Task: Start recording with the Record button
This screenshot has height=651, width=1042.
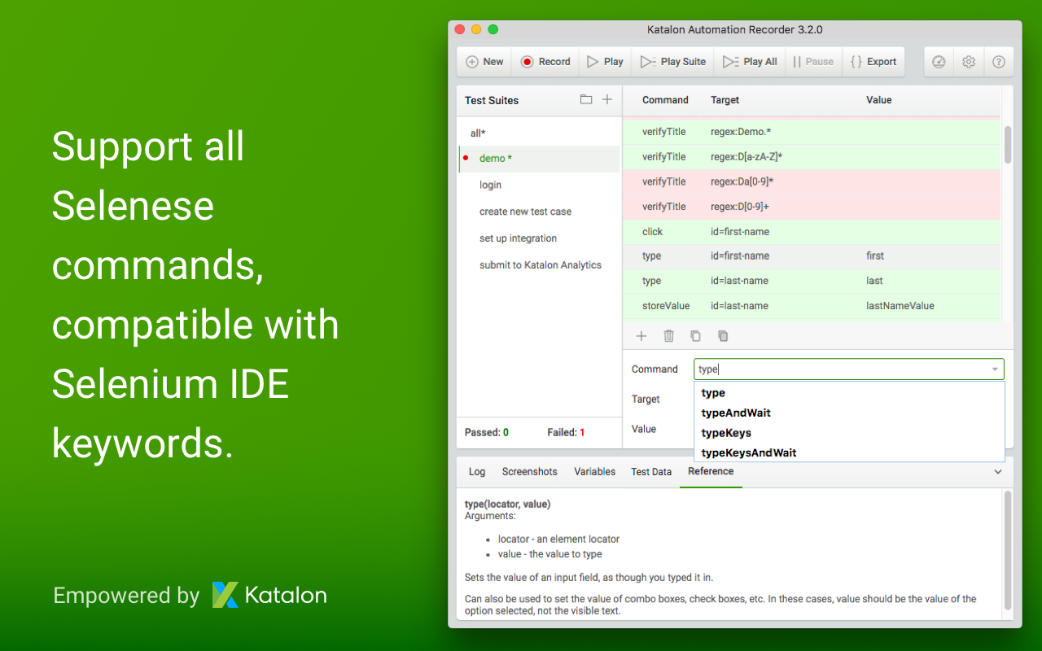Action: click(x=545, y=62)
